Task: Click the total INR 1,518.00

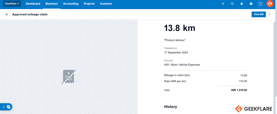Action: [239, 90]
